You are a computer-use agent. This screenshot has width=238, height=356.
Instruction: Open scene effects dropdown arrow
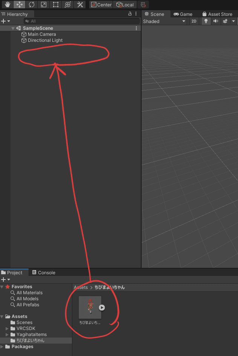[233, 21]
